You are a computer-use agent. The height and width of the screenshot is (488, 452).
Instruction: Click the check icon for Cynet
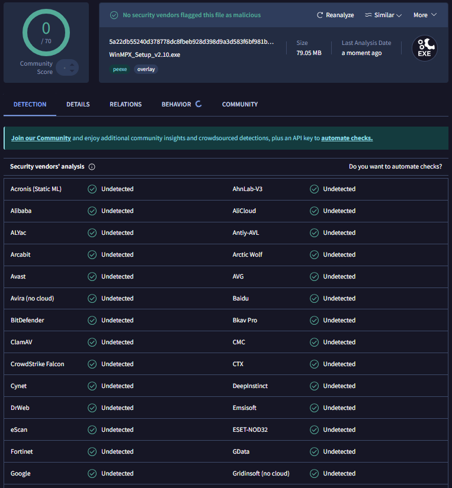click(92, 386)
